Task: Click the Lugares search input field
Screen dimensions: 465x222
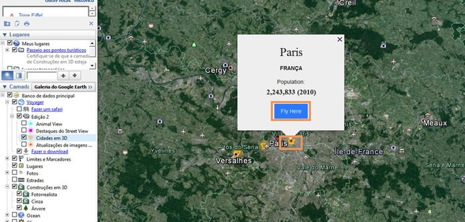Action: (42, 76)
